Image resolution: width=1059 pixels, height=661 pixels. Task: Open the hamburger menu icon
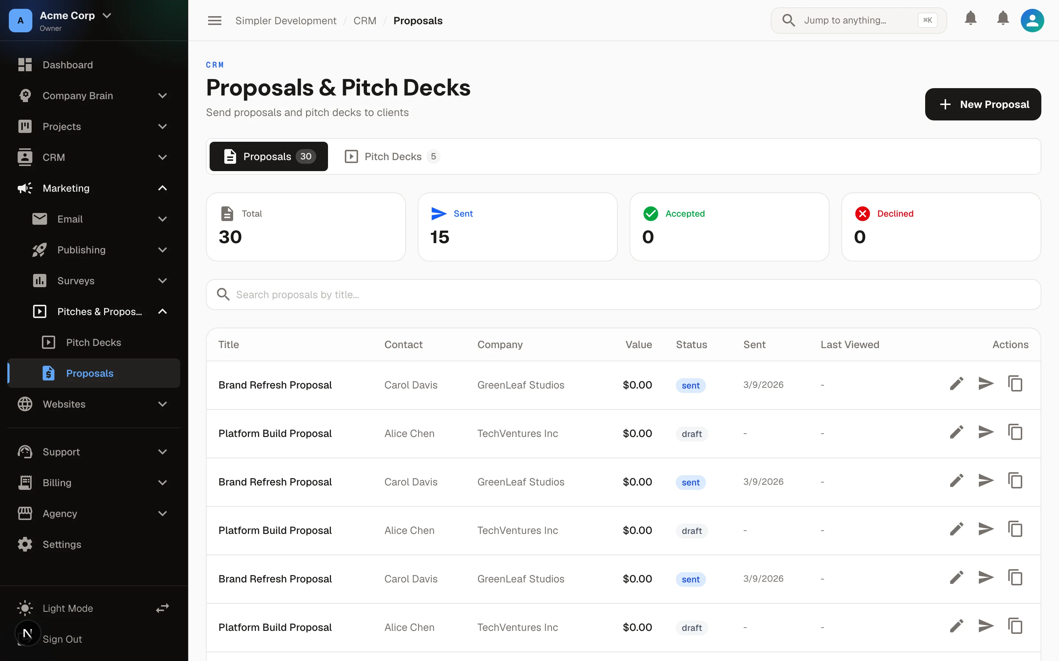tap(214, 21)
